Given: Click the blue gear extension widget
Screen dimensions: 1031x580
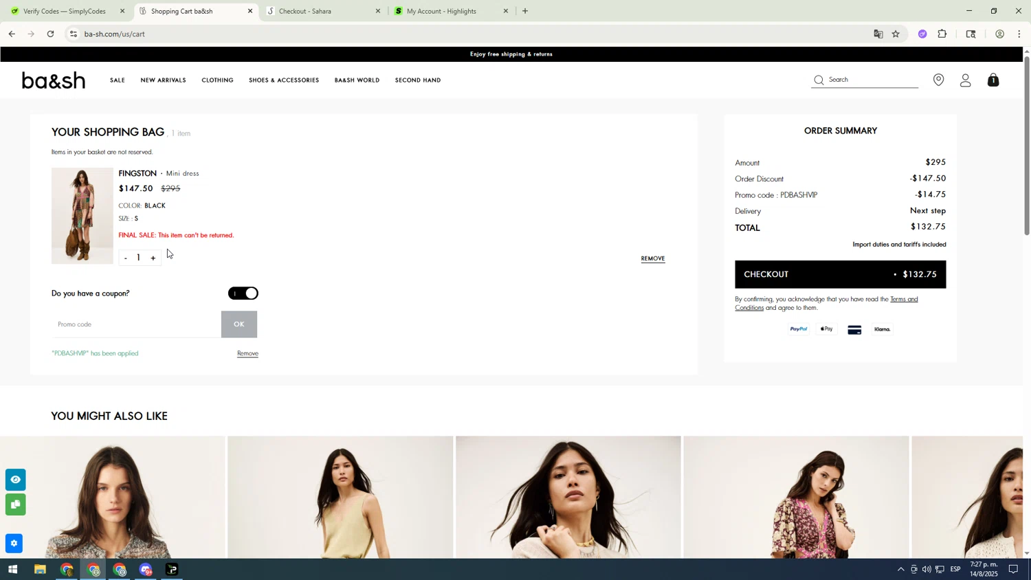Looking at the screenshot, I should tap(15, 544).
